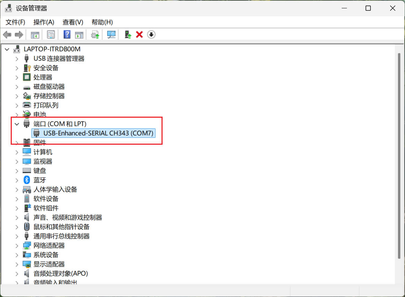Collapse the LAPTOP-ITRDB00M root node

coord(7,49)
